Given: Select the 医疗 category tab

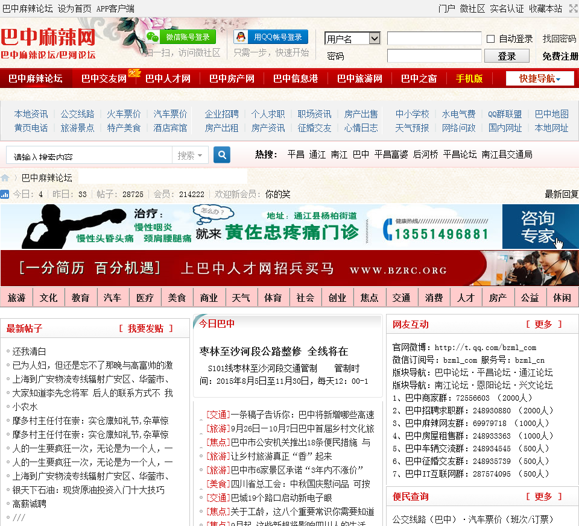Looking at the screenshot, I should coord(145,298).
